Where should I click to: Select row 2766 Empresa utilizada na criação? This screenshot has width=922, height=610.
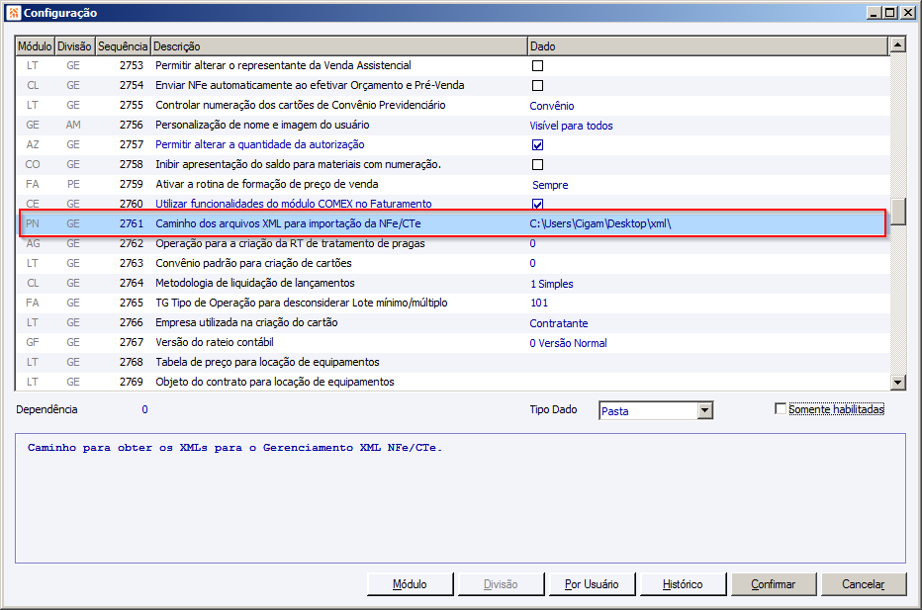pyautogui.click(x=452, y=322)
